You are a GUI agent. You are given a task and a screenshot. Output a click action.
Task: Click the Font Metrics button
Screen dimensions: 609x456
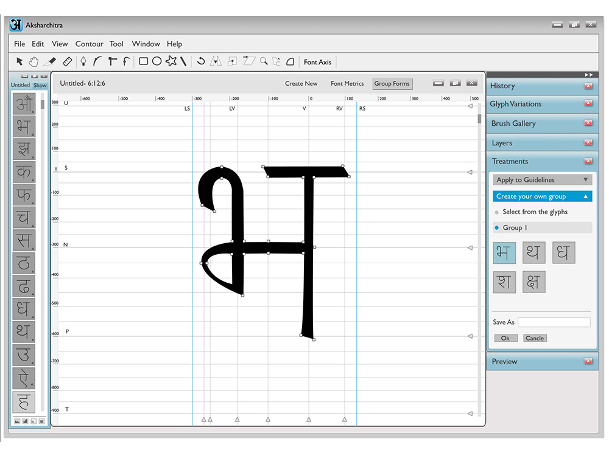(x=347, y=84)
